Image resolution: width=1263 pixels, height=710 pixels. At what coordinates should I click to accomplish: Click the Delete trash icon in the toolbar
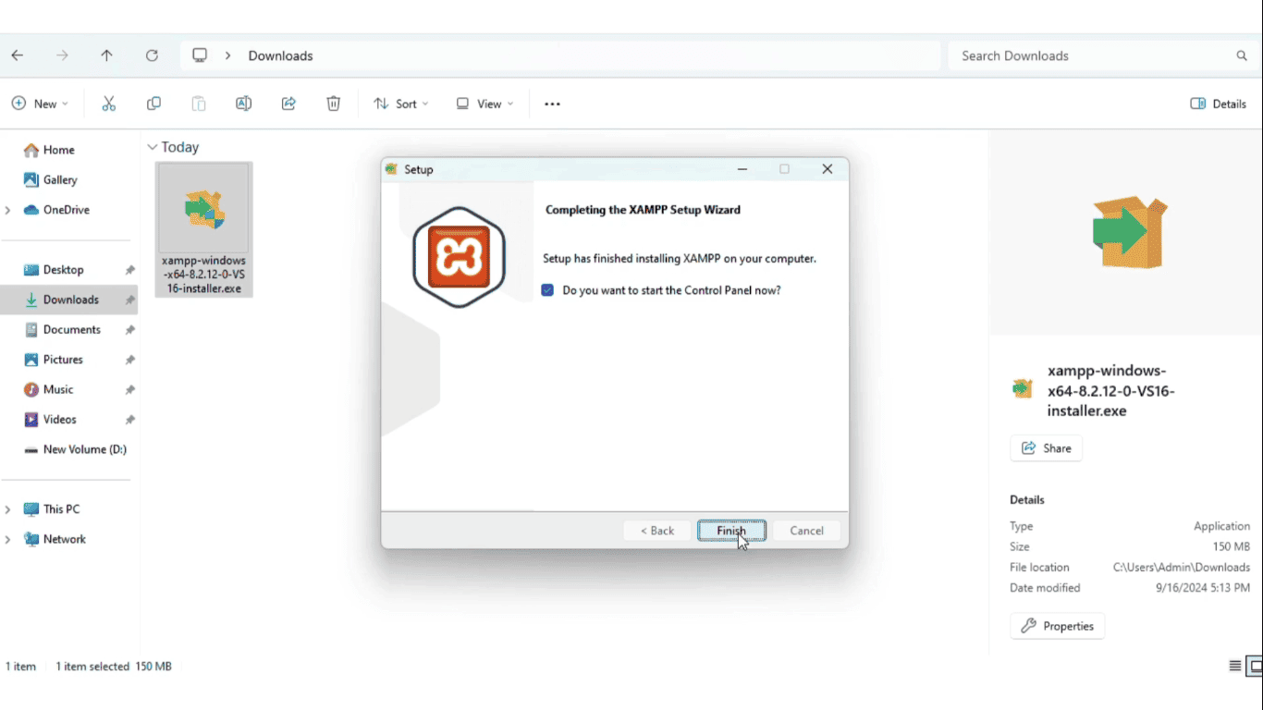[x=334, y=104]
